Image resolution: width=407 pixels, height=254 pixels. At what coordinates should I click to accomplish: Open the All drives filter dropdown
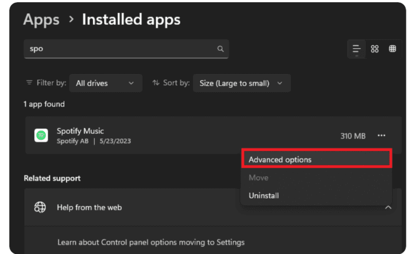[105, 83]
